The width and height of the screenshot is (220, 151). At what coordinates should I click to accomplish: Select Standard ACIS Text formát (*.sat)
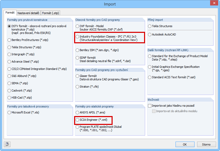click(x=150, y=77)
